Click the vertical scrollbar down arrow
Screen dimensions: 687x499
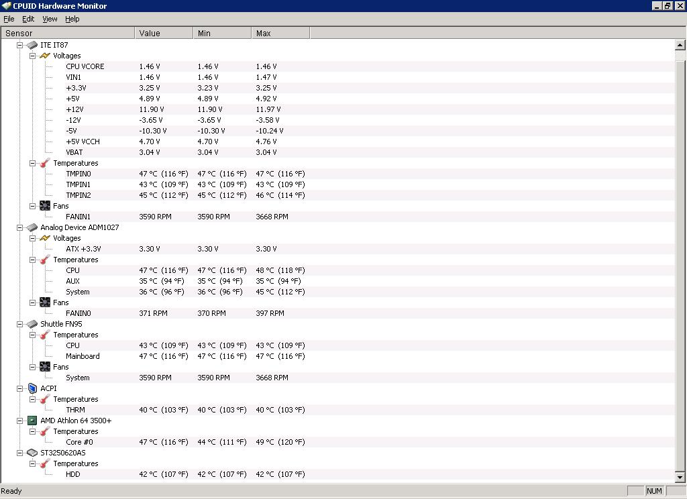point(680,477)
